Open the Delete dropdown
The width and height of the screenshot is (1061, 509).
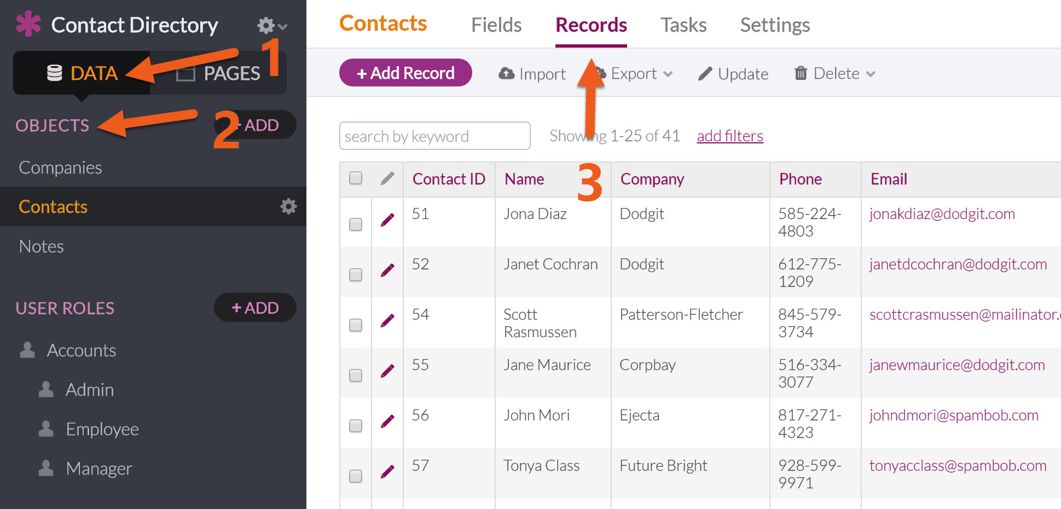835,73
